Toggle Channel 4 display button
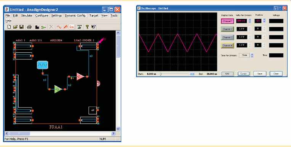This screenshot has width=291, height=147. tap(227, 45)
